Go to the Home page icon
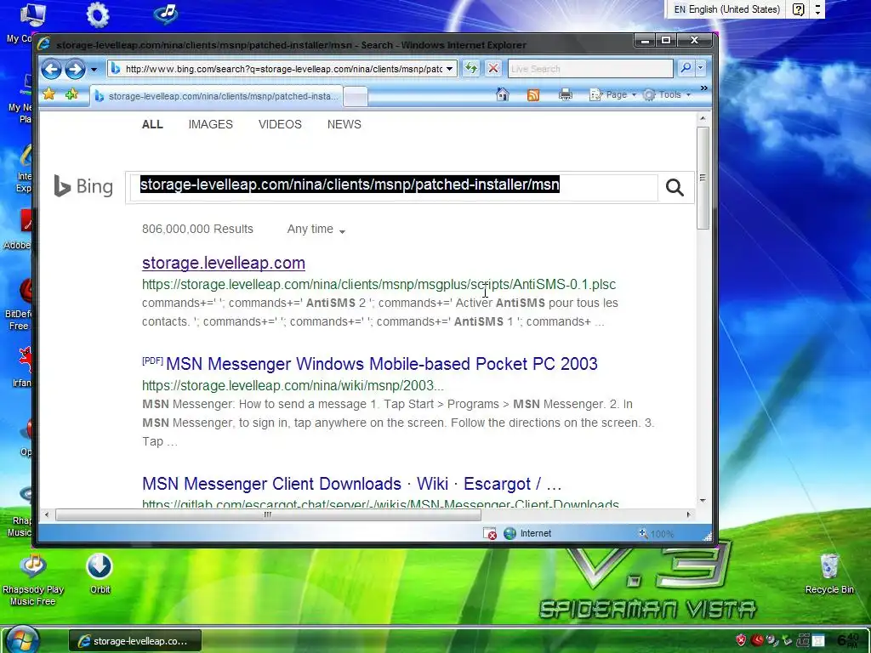871x653 pixels. tap(502, 95)
